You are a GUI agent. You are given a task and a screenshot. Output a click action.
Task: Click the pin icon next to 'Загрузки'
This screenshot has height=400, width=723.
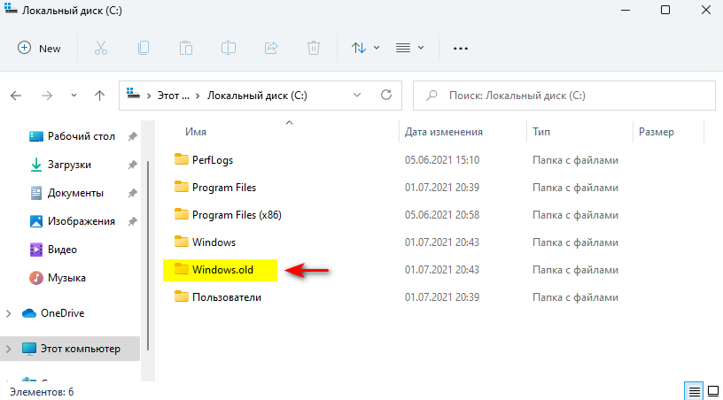132,165
